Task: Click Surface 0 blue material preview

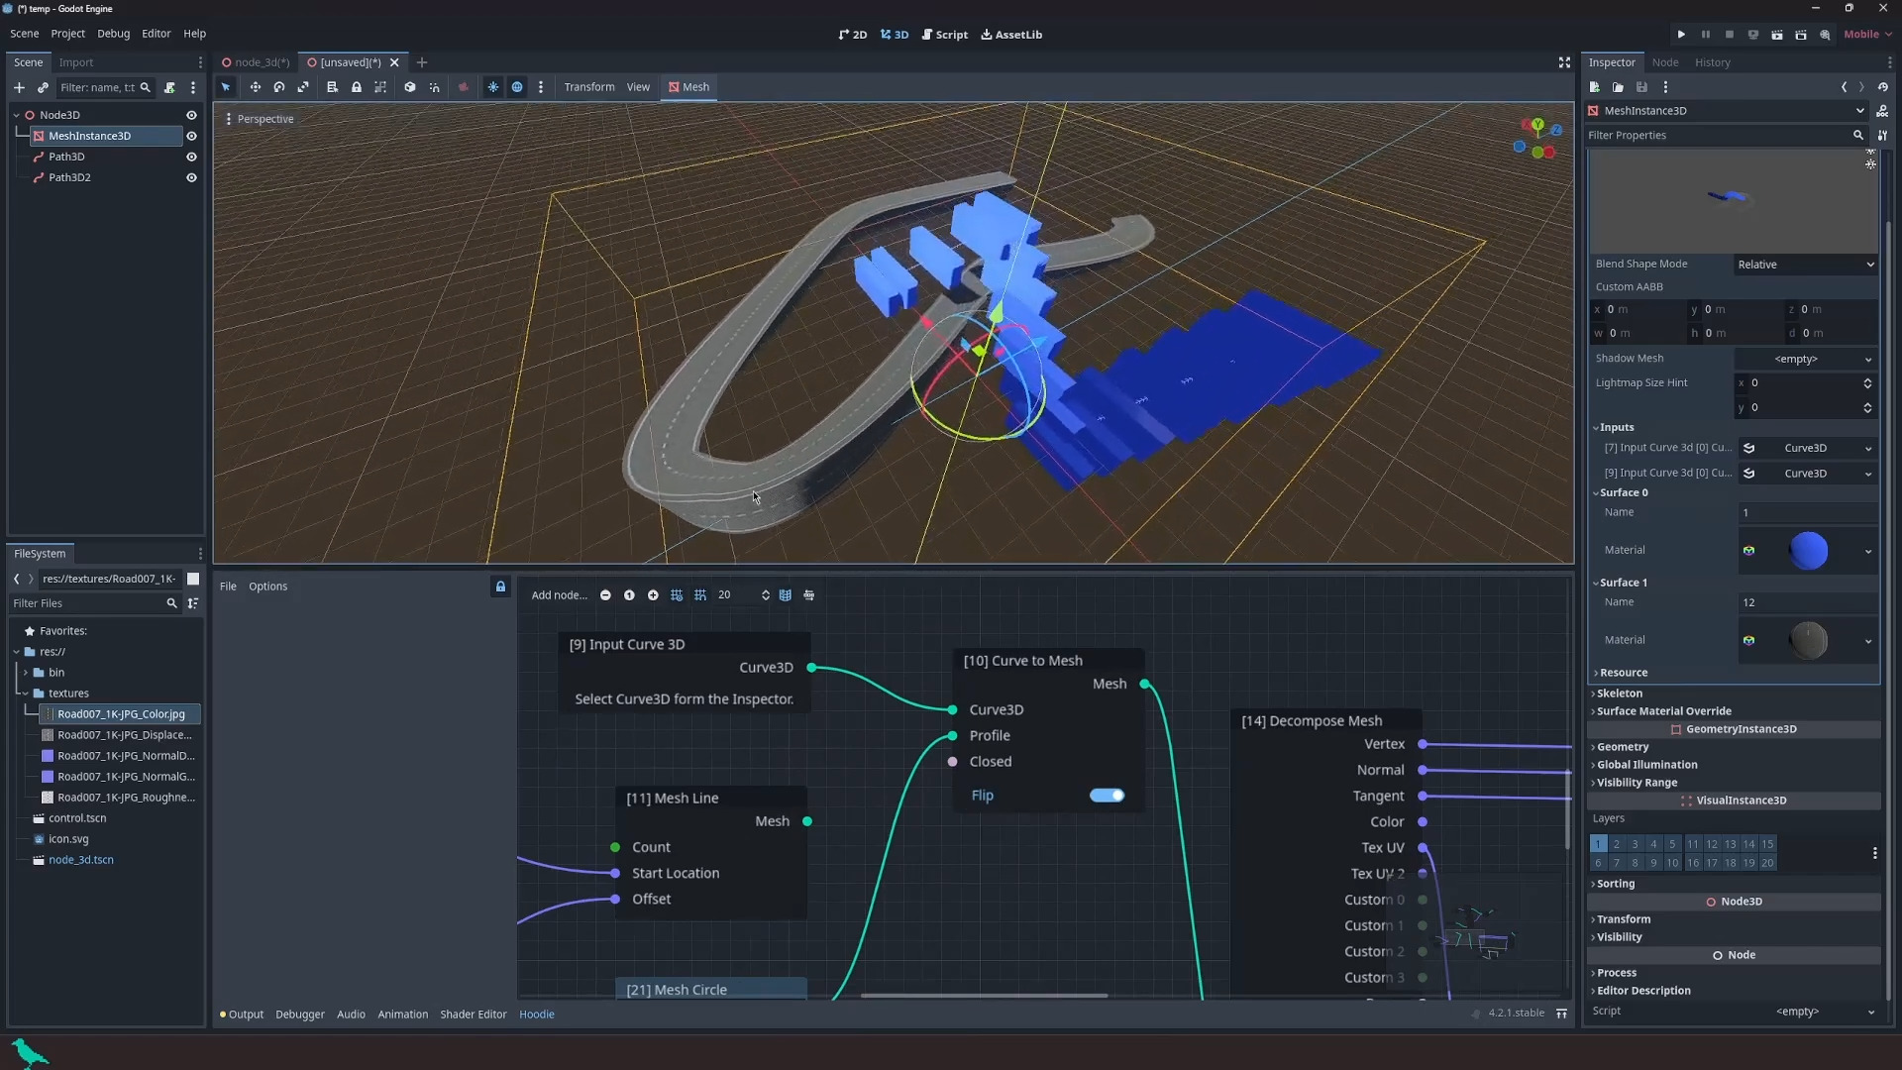Action: tap(1809, 551)
